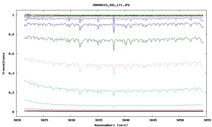Click the plot title 20090215_I01_171.JPG
Screen dimensions: 212x127
pyautogui.click(x=111, y=5)
